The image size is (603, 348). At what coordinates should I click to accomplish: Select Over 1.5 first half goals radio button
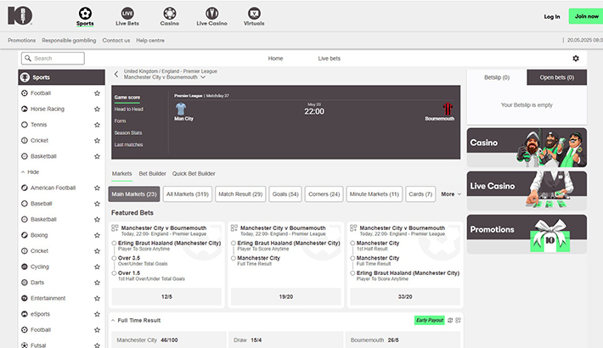coord(114,273)
